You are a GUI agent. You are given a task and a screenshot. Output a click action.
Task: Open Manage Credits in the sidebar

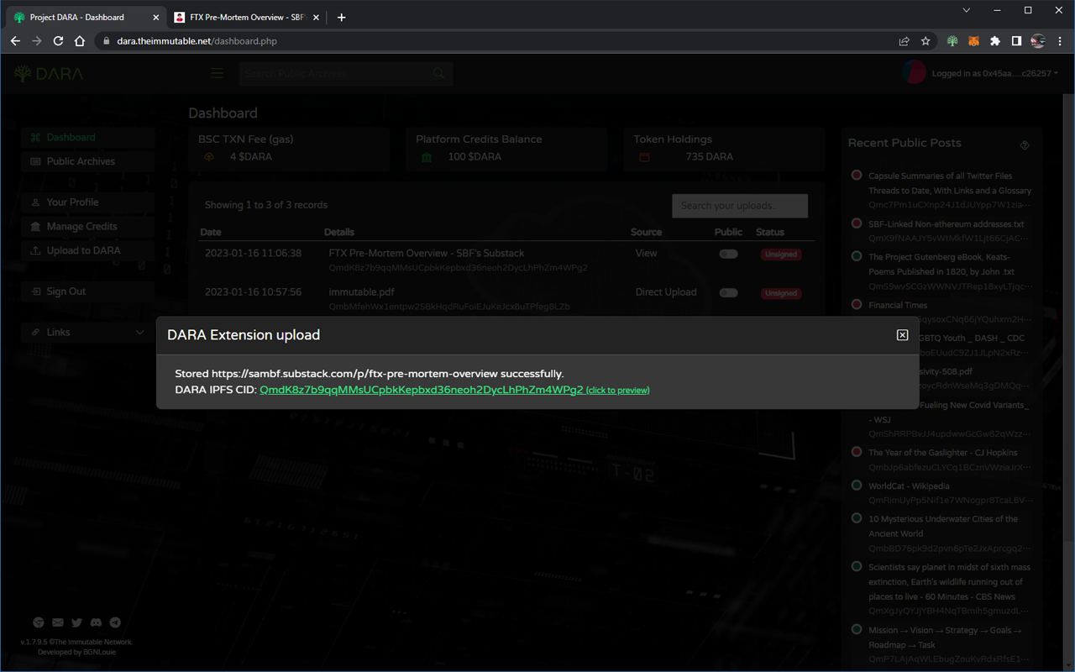click(87, 227)
